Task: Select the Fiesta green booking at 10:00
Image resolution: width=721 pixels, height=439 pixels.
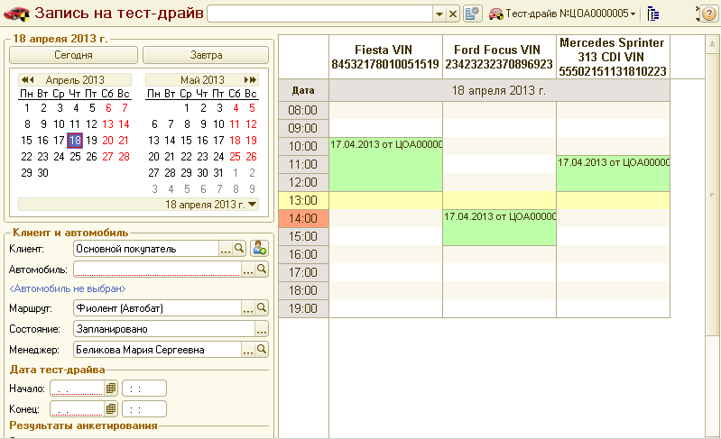Action: pyautogui.click(x=386, y=164)
